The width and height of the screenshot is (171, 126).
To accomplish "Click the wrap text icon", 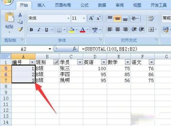I will coord(151,18).
